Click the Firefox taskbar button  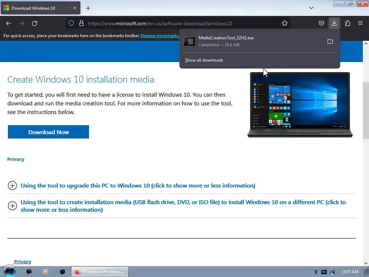coord(100,272)
